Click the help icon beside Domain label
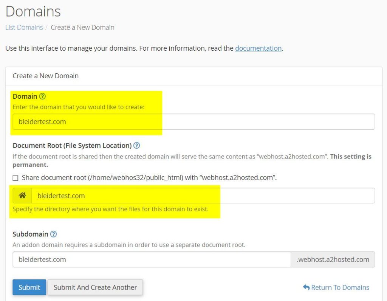387x301 pixels. (42, 96)
